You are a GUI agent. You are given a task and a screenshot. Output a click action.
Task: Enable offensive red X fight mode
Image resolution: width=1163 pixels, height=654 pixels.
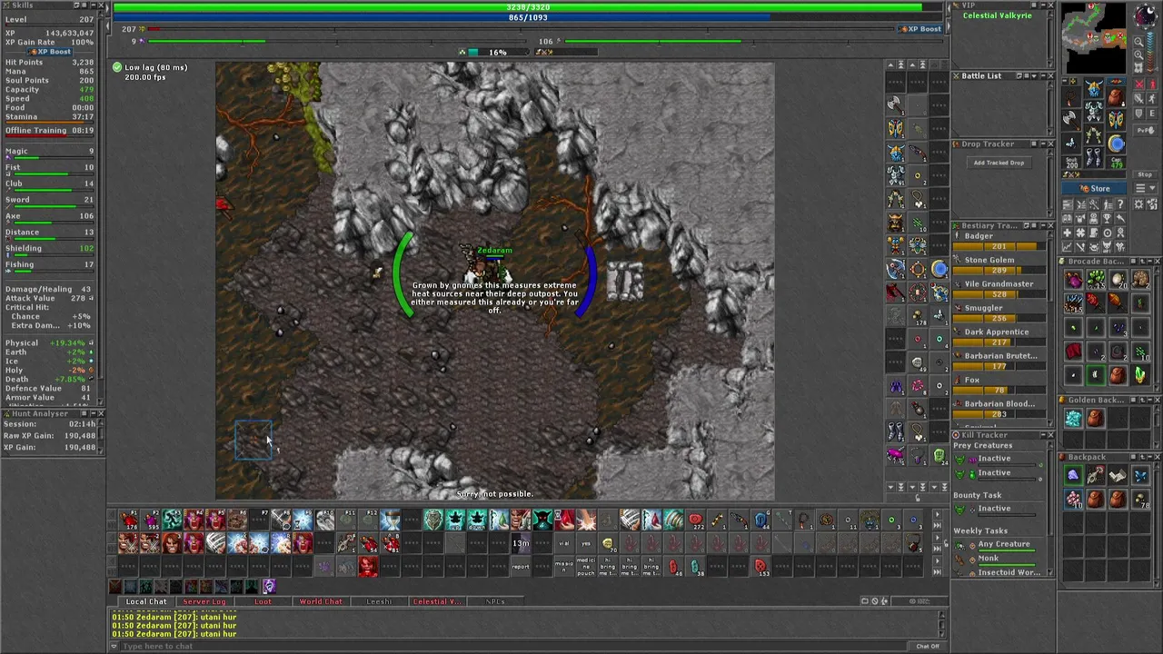(x=1139, y=84)
